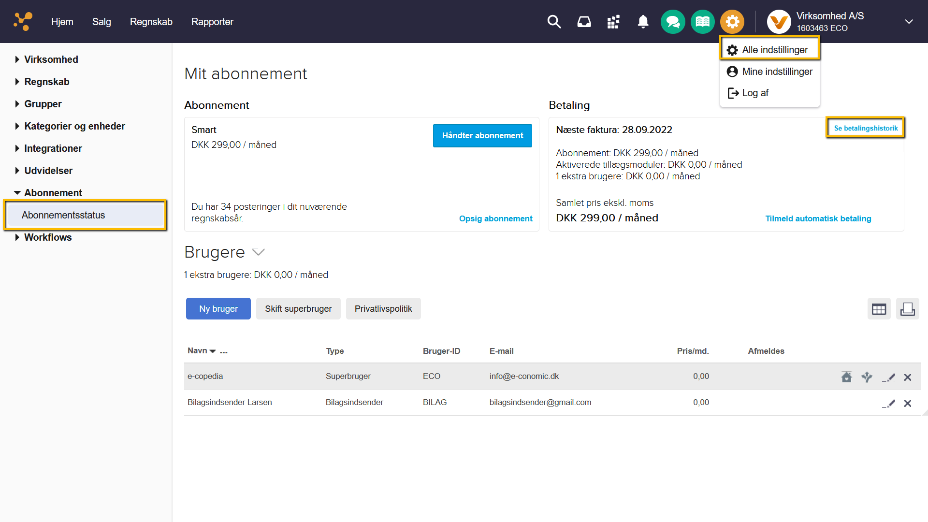Image resolution: width=928 pixels, height=522 pixels.
Task: Open the apps grid icon
Action: (613, 22)
